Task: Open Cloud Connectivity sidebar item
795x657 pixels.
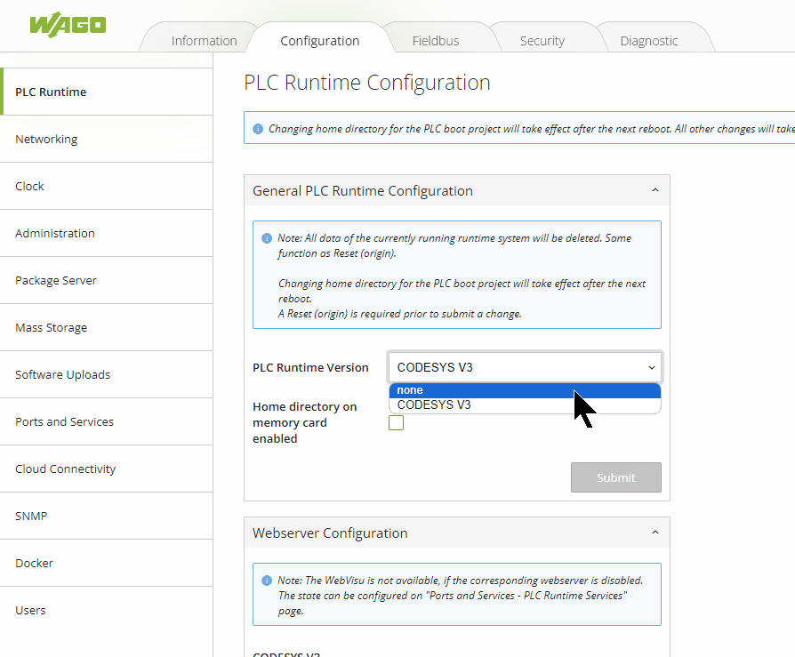Action: coord(107,469)
